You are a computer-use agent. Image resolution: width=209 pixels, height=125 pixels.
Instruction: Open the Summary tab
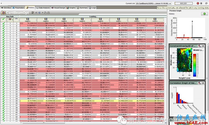point(82,8)
